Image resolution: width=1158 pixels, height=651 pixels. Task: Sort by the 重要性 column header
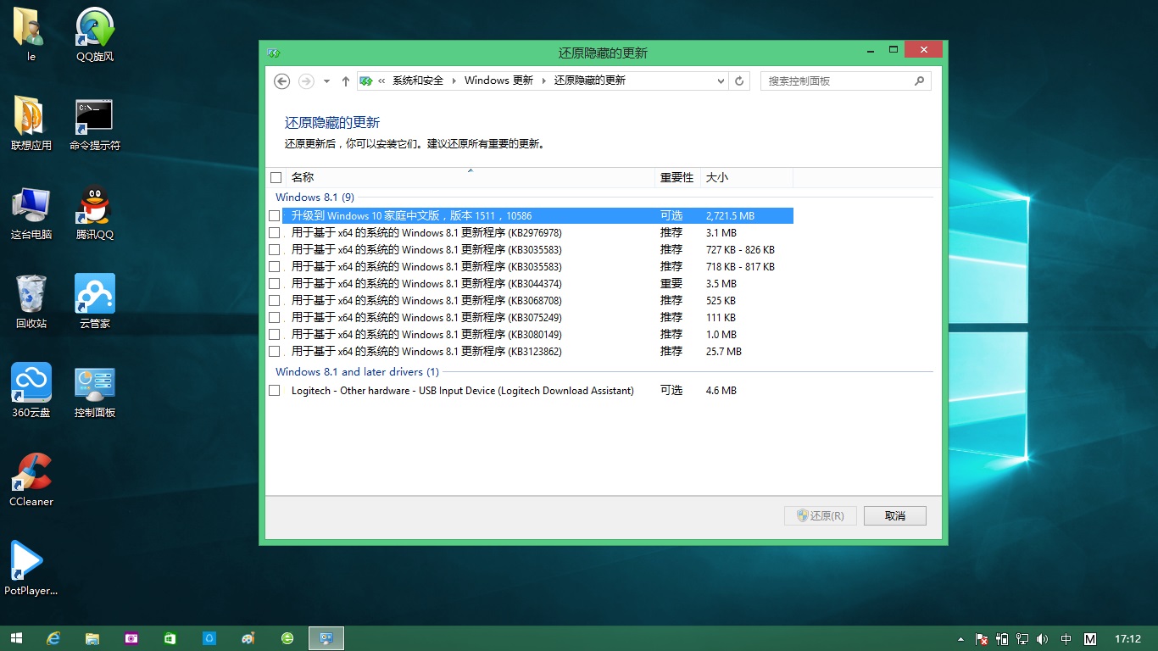click(678, 177)
